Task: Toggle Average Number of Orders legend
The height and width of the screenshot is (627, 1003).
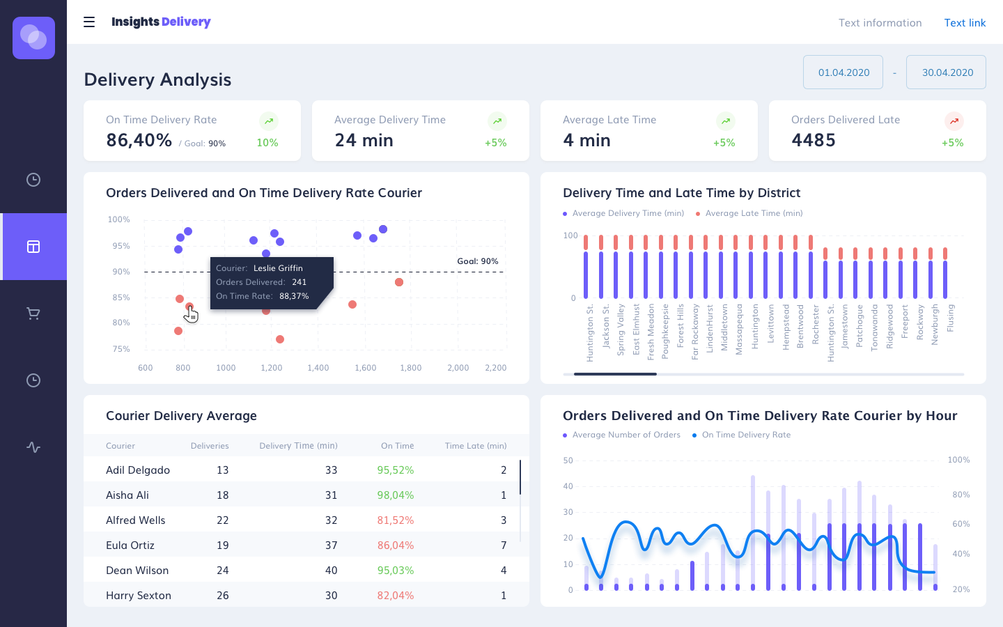Action: [621, 435]
